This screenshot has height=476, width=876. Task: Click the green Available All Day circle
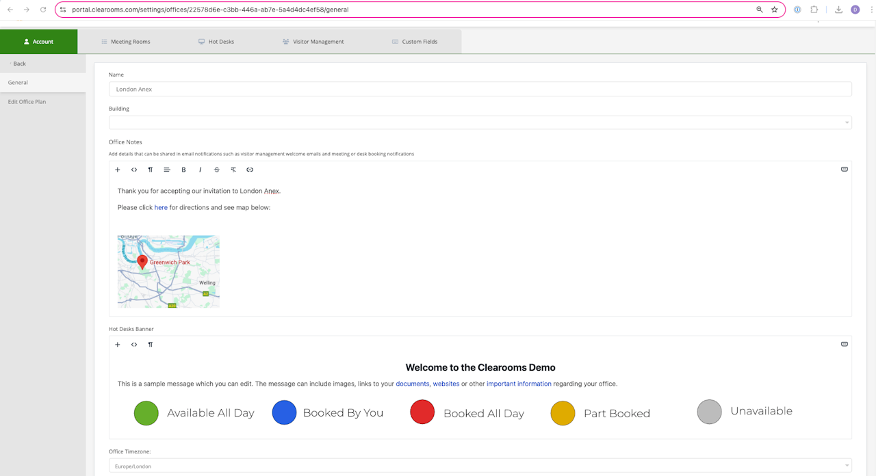point(146,413)
